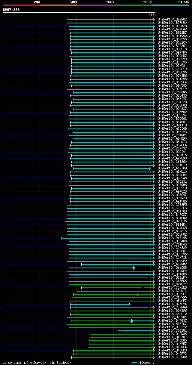Click the shorter alignment bar for A6N1R9
192x365 pixels.
click(112, 169)
